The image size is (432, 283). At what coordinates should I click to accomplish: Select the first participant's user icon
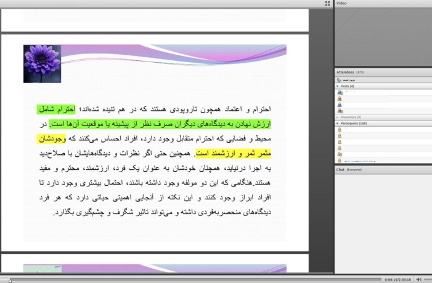coord(340,130)
